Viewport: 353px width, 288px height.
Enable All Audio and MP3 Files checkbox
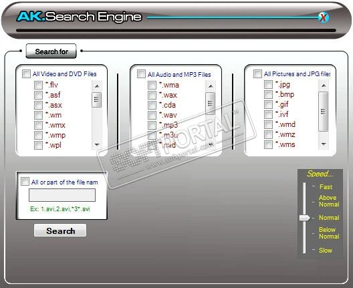tap(141, 74)
